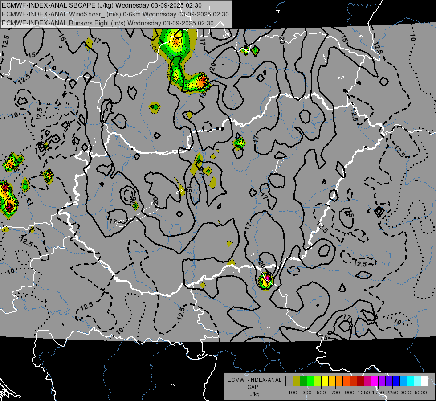This screenshot has height=401, width=436.
Task: Click the SBCAPE (J/kg) header line
Action: [x=102, y=5]
